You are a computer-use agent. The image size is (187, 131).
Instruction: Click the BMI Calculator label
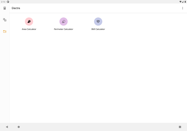click(98, 29)
